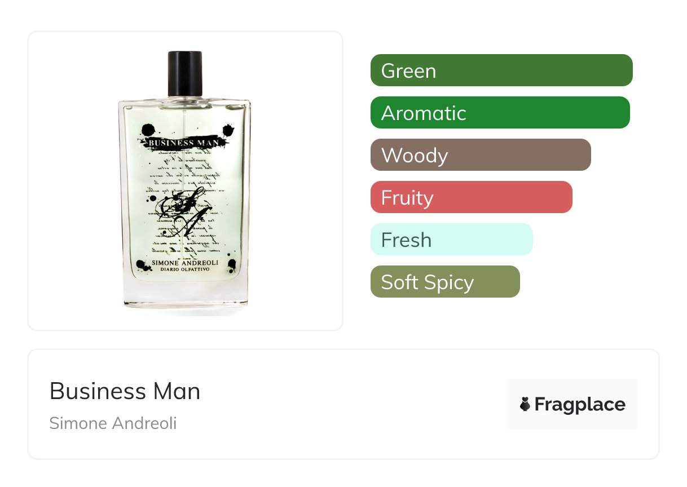
Task: Click Simone Andreoli text on bottle
Action: [x=185, y=262]
